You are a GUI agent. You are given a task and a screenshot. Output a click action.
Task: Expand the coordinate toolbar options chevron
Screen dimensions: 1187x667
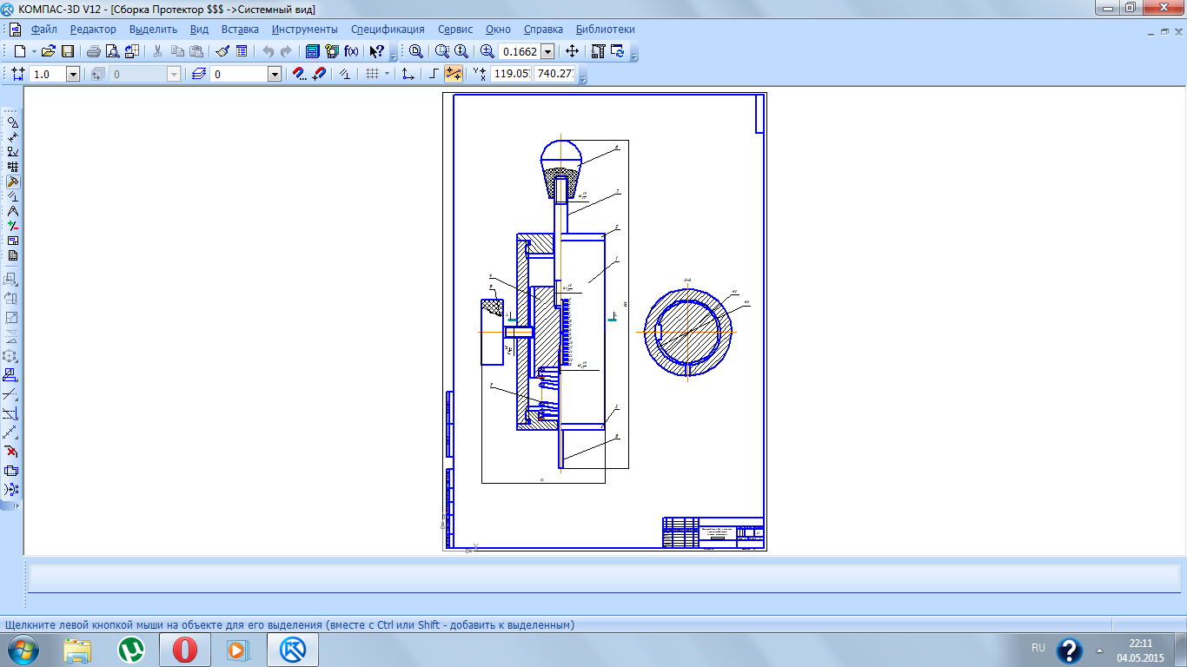tap(583, 77)
